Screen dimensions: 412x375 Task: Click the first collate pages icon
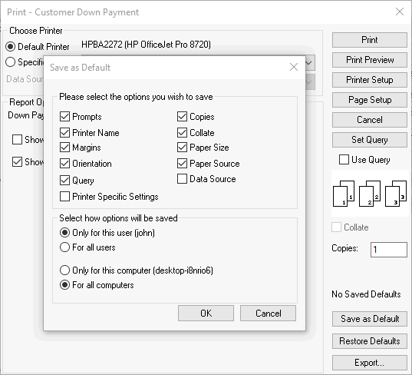click(x=344, y=194)
